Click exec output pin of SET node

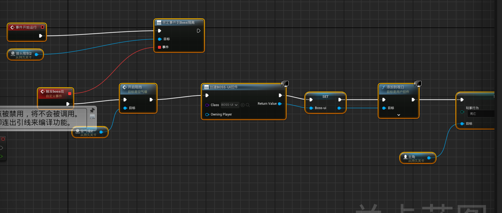pos(340,100)
